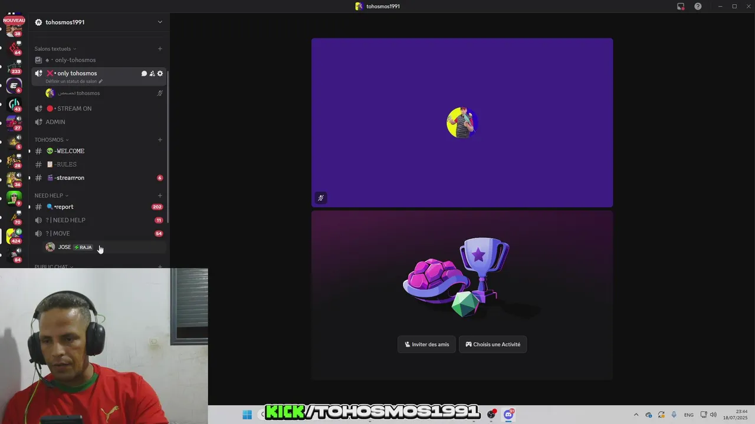Open the server with 233 notifications
The image size is (755, 424).
tap(14, 67)
